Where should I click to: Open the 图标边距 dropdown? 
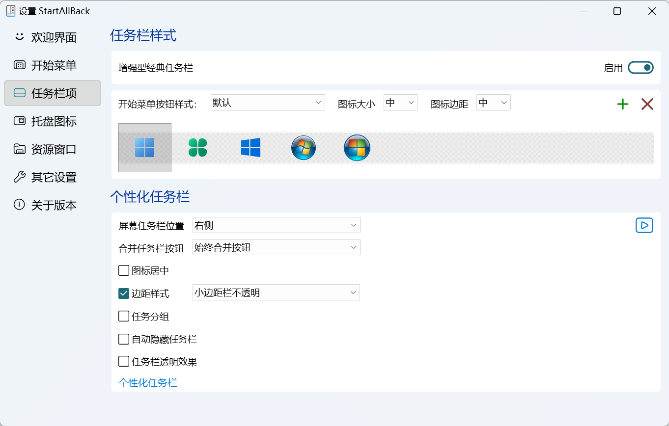494,103
